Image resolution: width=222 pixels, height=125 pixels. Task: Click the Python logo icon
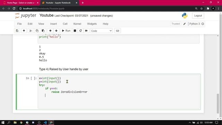click(x=185, y=16)
